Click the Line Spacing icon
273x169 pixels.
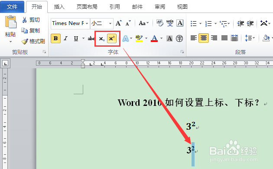click(x=248, y=38)
